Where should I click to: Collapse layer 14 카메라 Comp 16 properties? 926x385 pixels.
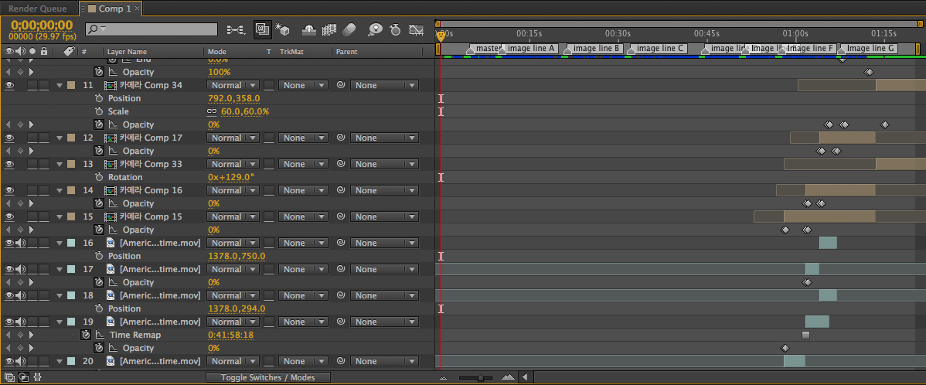click(60, 190)
